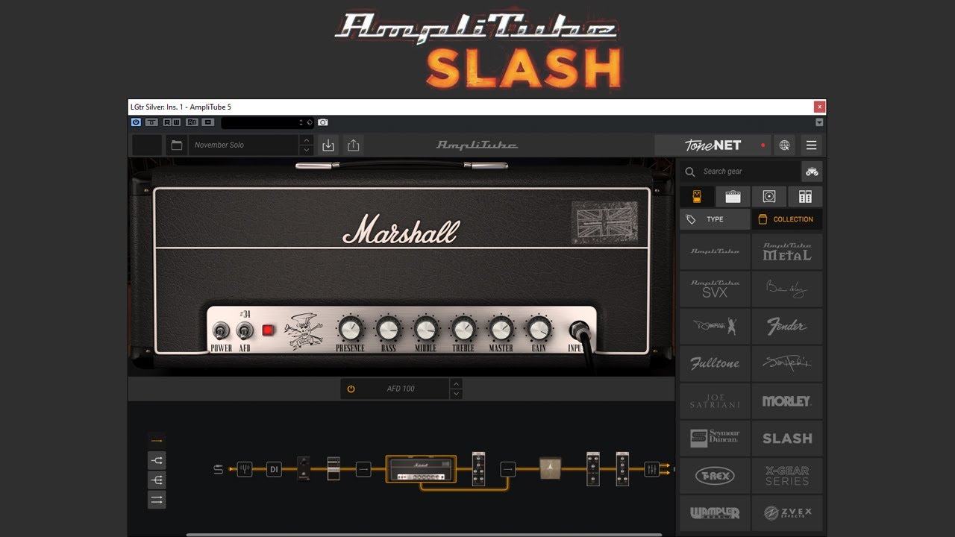Viewport: 955px width, 537px height.
Task: Open the Wampler collection tile
Action: [x=715, y=512]
